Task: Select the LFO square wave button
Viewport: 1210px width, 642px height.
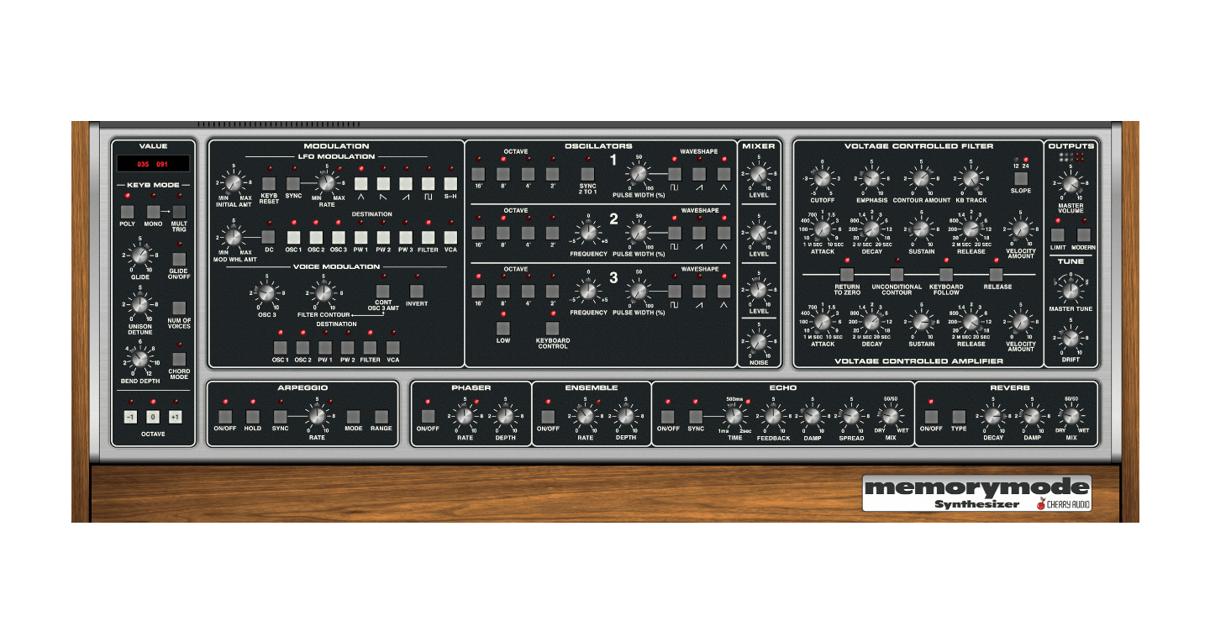Action: (x=429, y=182)
